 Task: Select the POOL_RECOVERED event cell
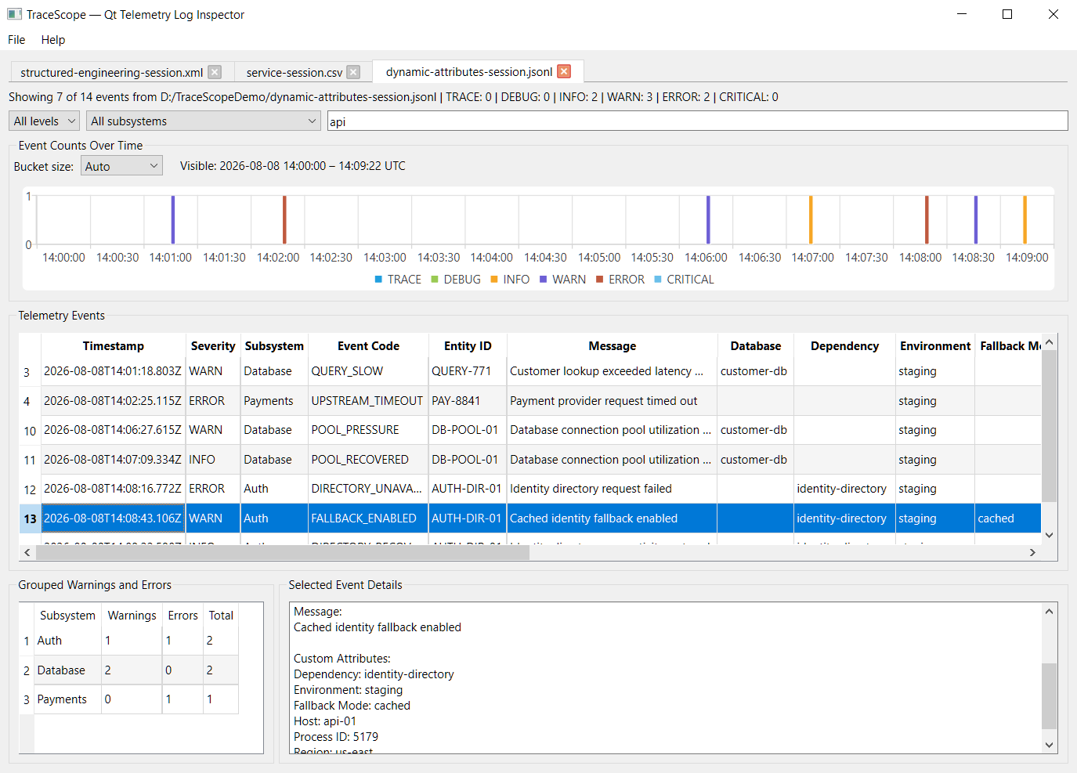click(x=368, y=460)
